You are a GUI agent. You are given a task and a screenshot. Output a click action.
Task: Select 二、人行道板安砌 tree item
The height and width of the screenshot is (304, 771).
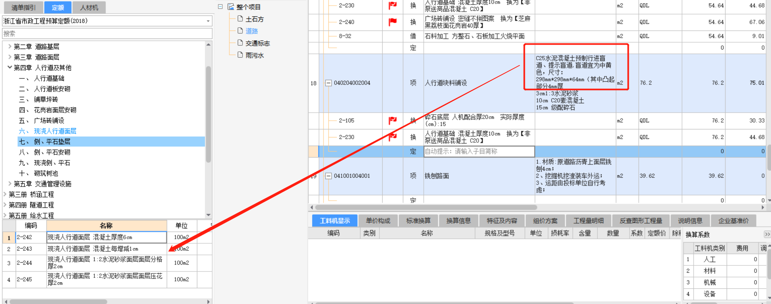(44, 88)
